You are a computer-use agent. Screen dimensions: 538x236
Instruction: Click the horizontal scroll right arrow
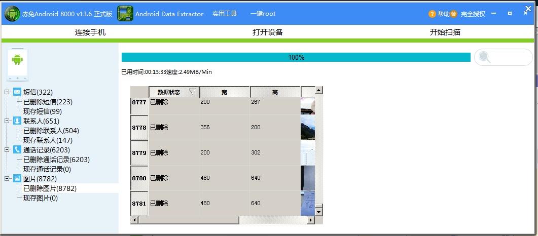coord(311,220)
